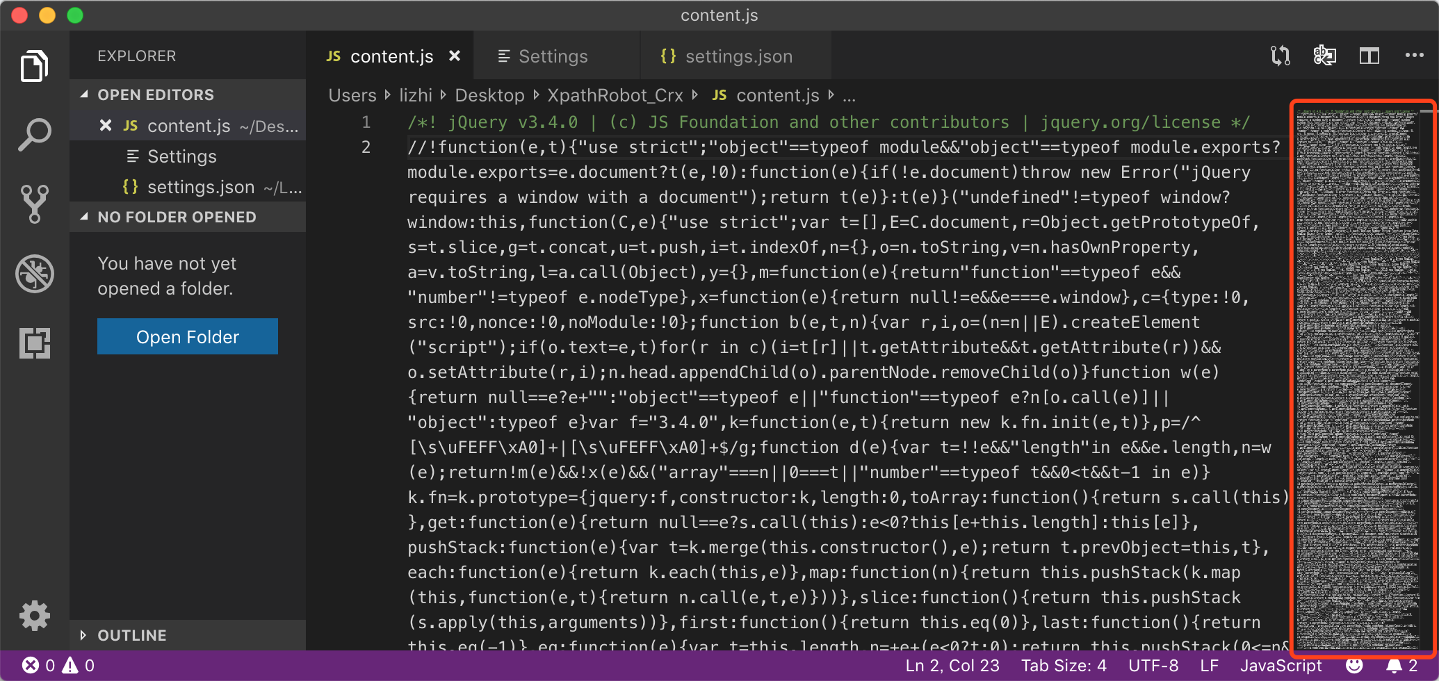
Task: Open the Explorer view in activity bar
Action: click(34, 65)
